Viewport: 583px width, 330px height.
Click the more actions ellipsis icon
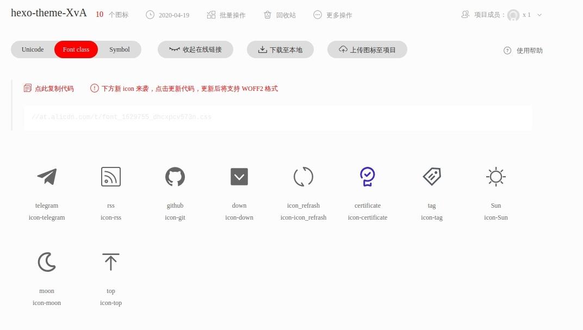click(x=318, y=15)
